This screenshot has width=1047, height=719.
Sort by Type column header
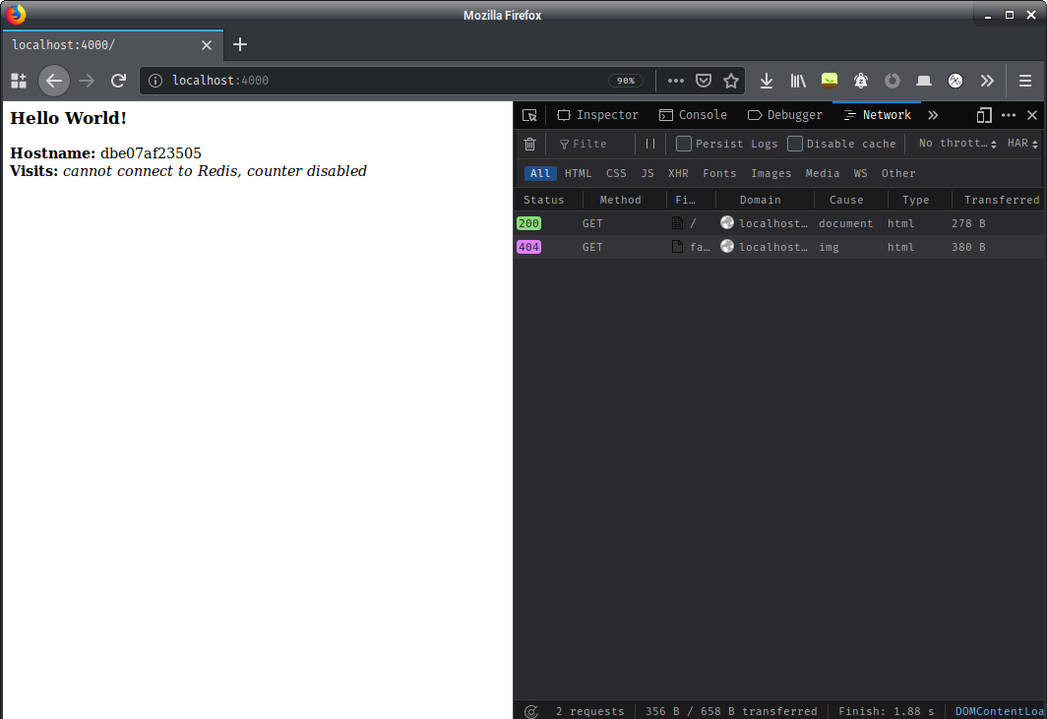tap(919, 200)
